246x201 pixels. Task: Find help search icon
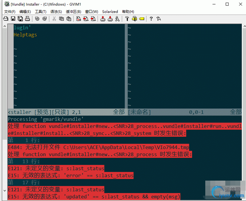[159, 19]
